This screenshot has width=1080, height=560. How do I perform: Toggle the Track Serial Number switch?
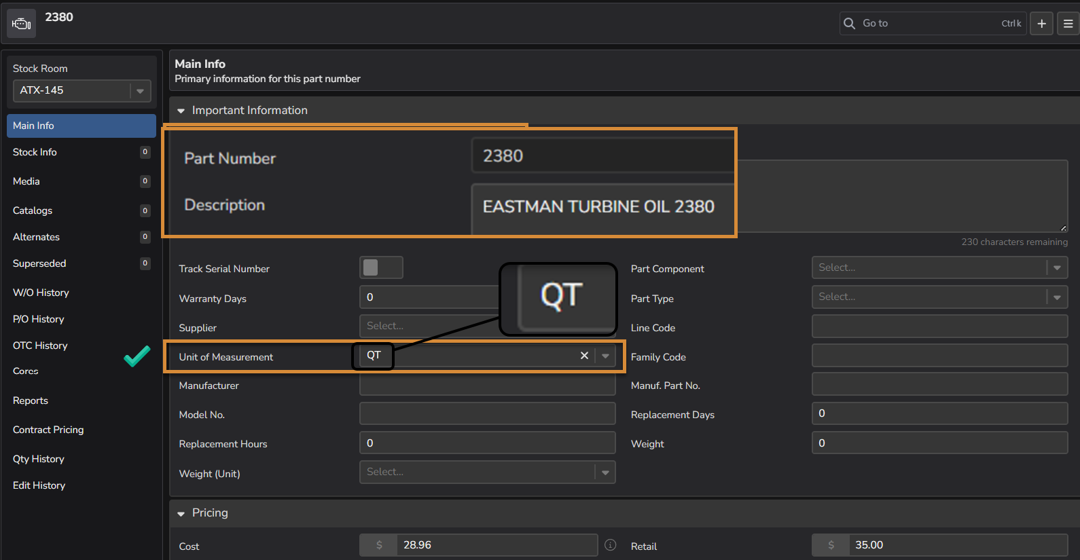click(x=381, y=267)
